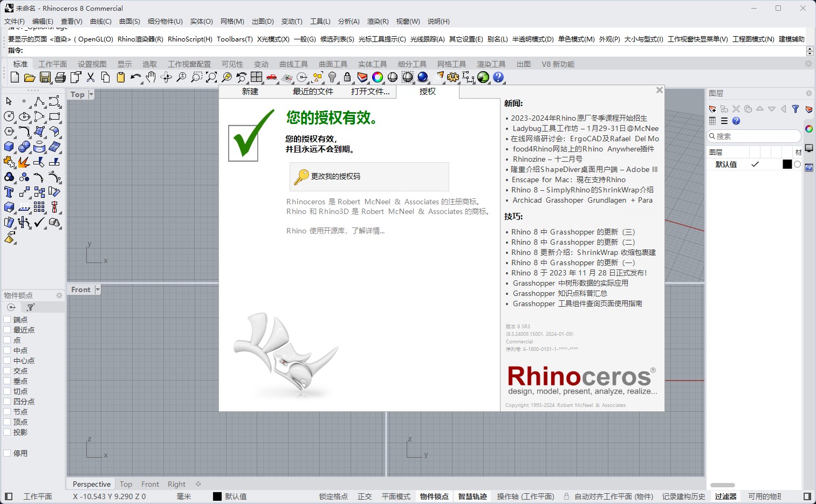Enable the 四分点 object snap

(7, 402)
